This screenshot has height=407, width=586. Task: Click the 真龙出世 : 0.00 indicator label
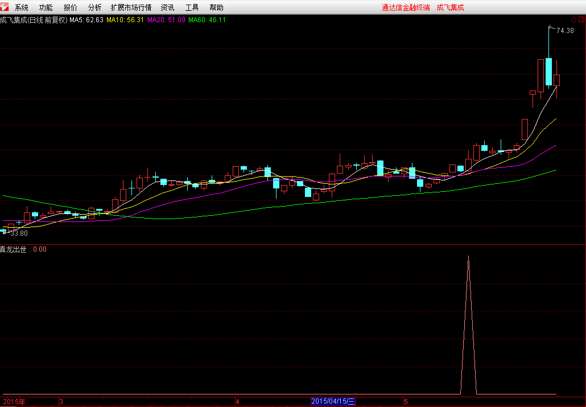[23, 249]
